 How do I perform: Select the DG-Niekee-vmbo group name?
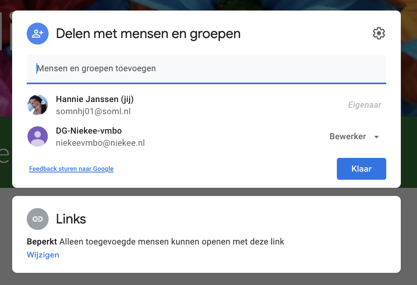point(89,131)
